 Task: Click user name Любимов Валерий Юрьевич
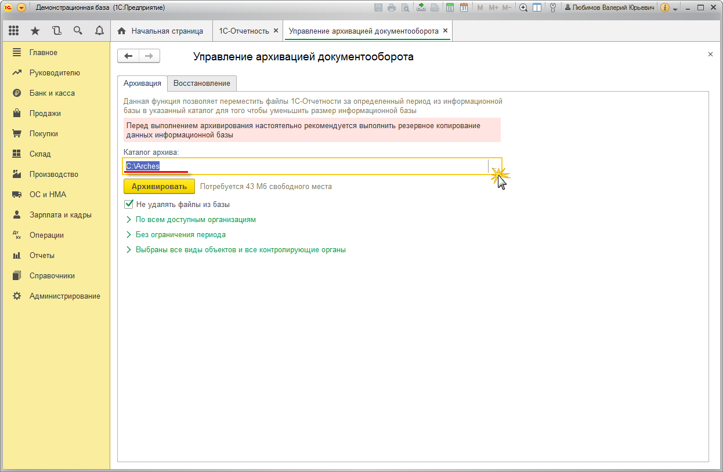609,8
